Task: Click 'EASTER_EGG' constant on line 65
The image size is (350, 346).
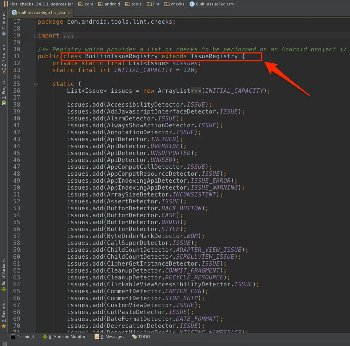Action: [183, 291]
